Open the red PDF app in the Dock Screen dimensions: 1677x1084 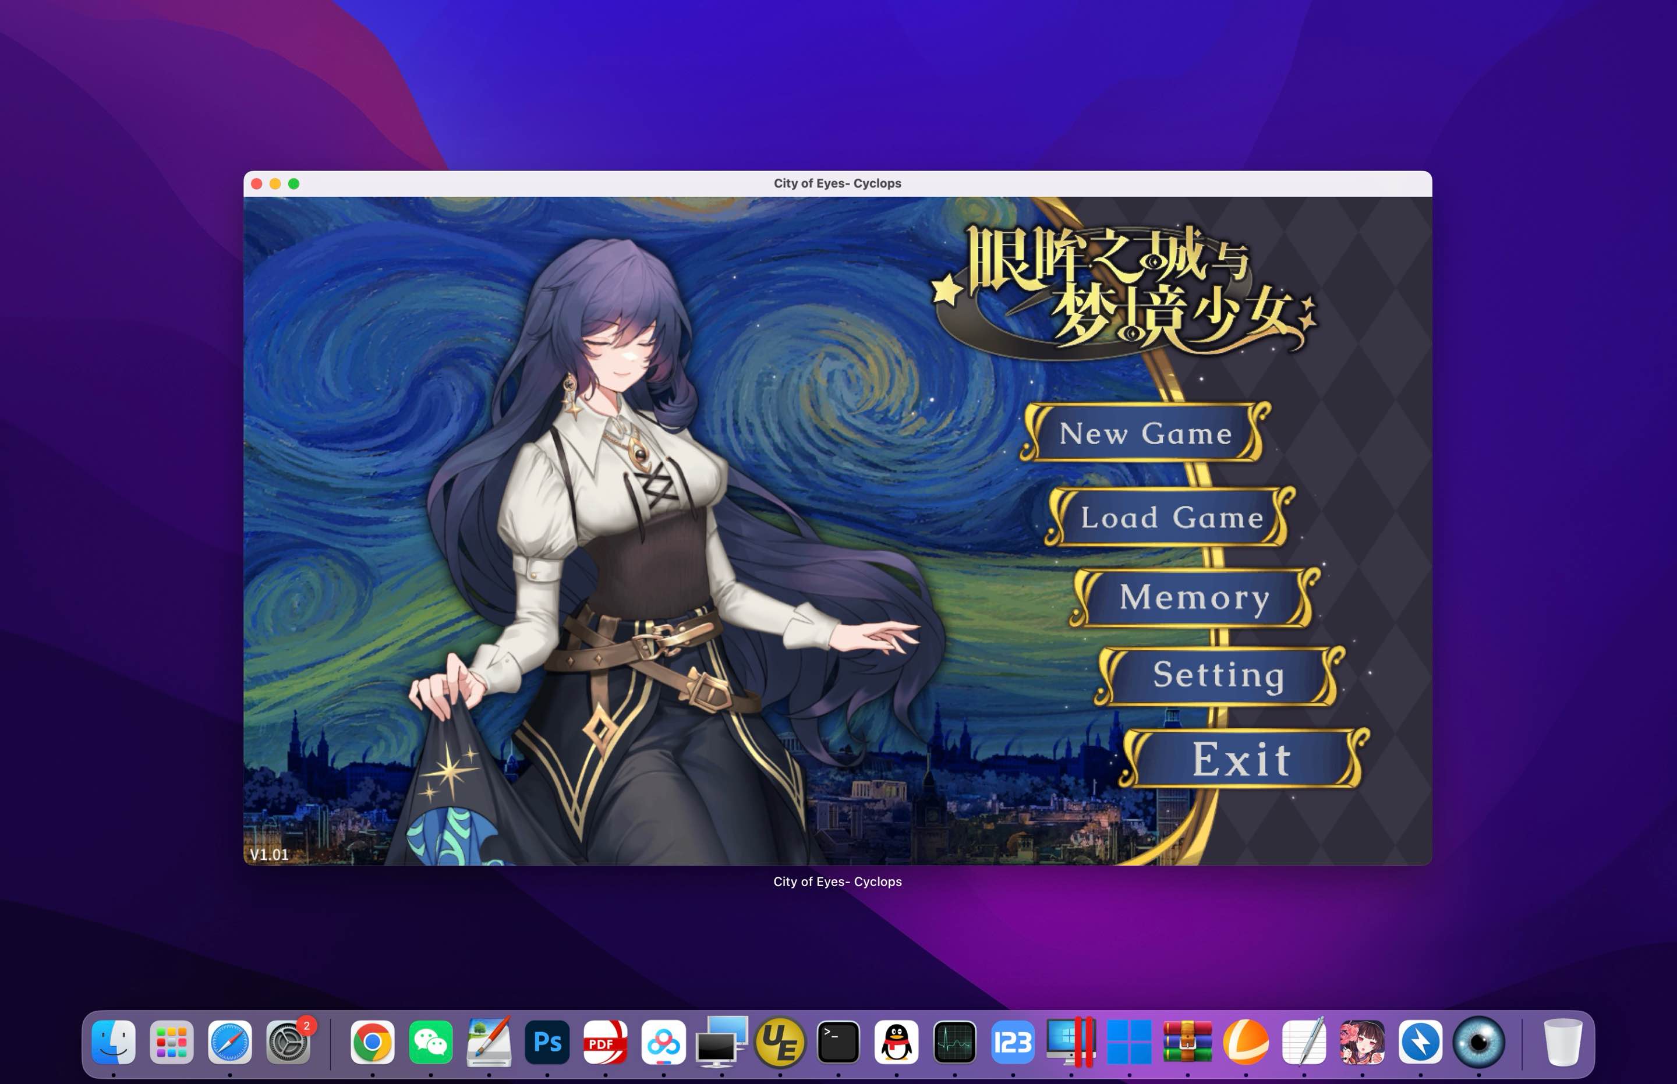click(606, 1042)
